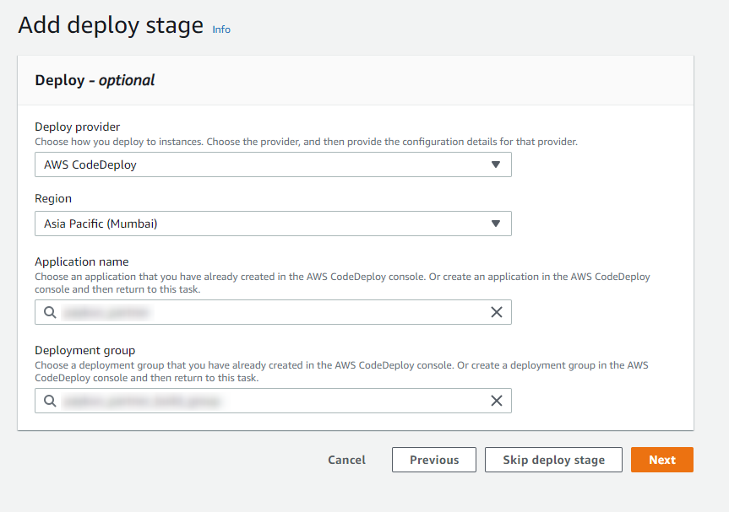The image size is (729, 512).
Task: Click the Application name field label
Action: point(82,261)
